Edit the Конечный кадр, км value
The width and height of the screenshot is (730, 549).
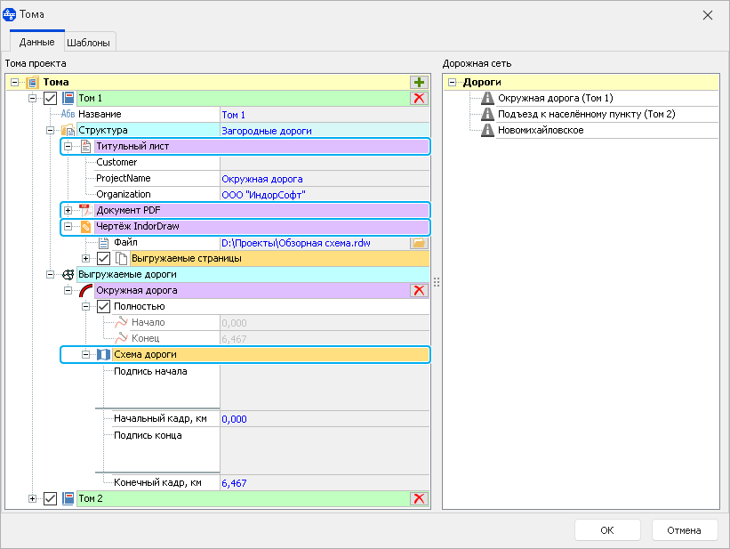tap(325, 483)
